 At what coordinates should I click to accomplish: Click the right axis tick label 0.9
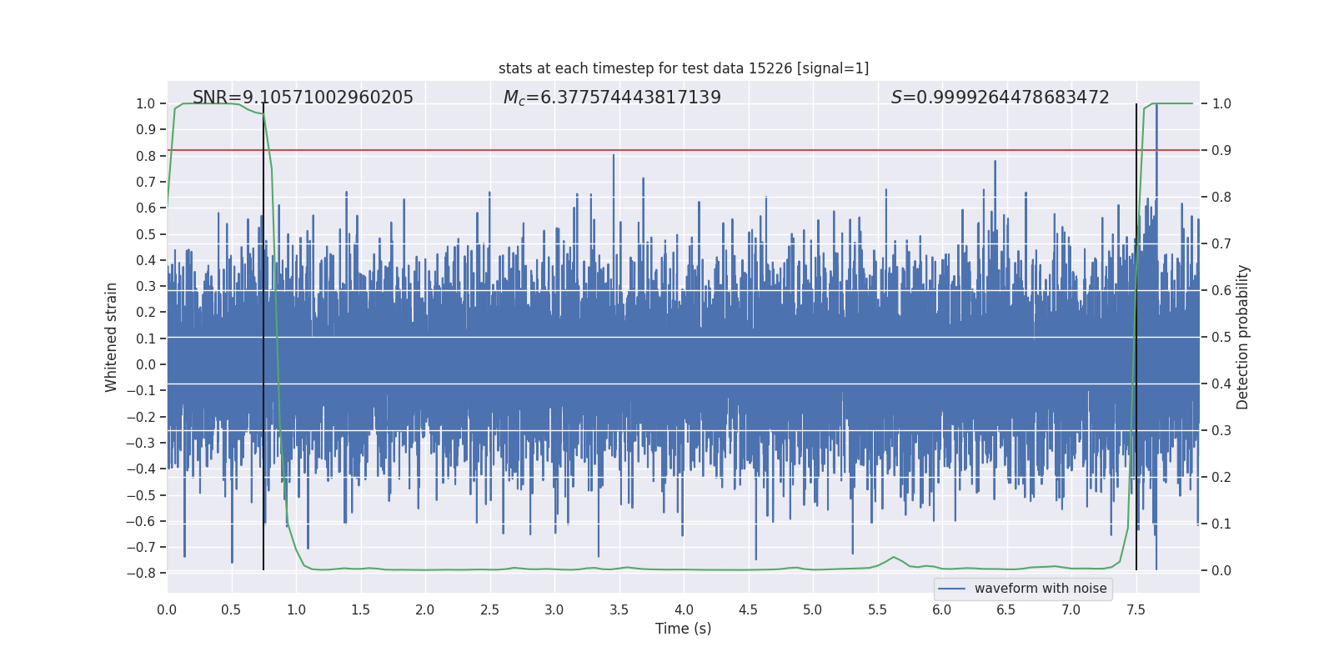coord(1221,151)
